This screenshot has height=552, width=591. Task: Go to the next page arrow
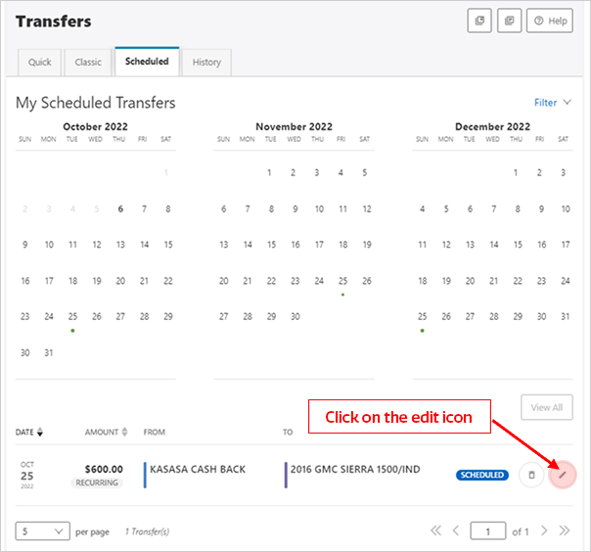coord(544,530)
